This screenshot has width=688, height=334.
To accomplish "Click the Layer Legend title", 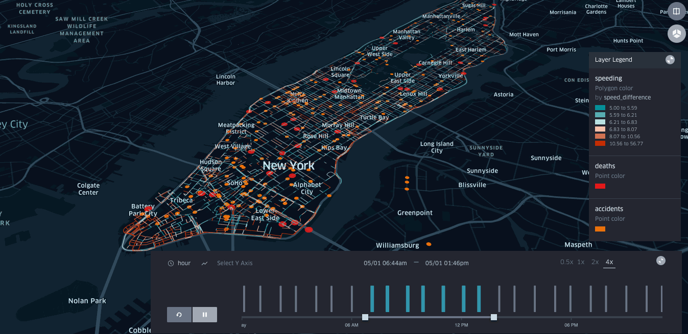I will [x=613, y=60].
